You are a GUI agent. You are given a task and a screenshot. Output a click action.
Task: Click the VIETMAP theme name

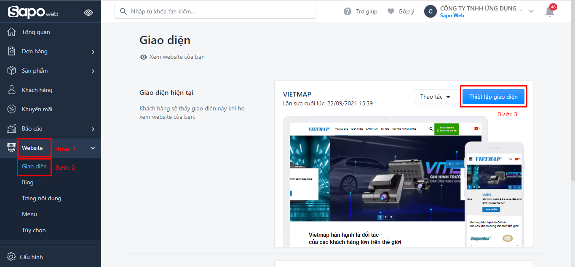tap(297, 94)
